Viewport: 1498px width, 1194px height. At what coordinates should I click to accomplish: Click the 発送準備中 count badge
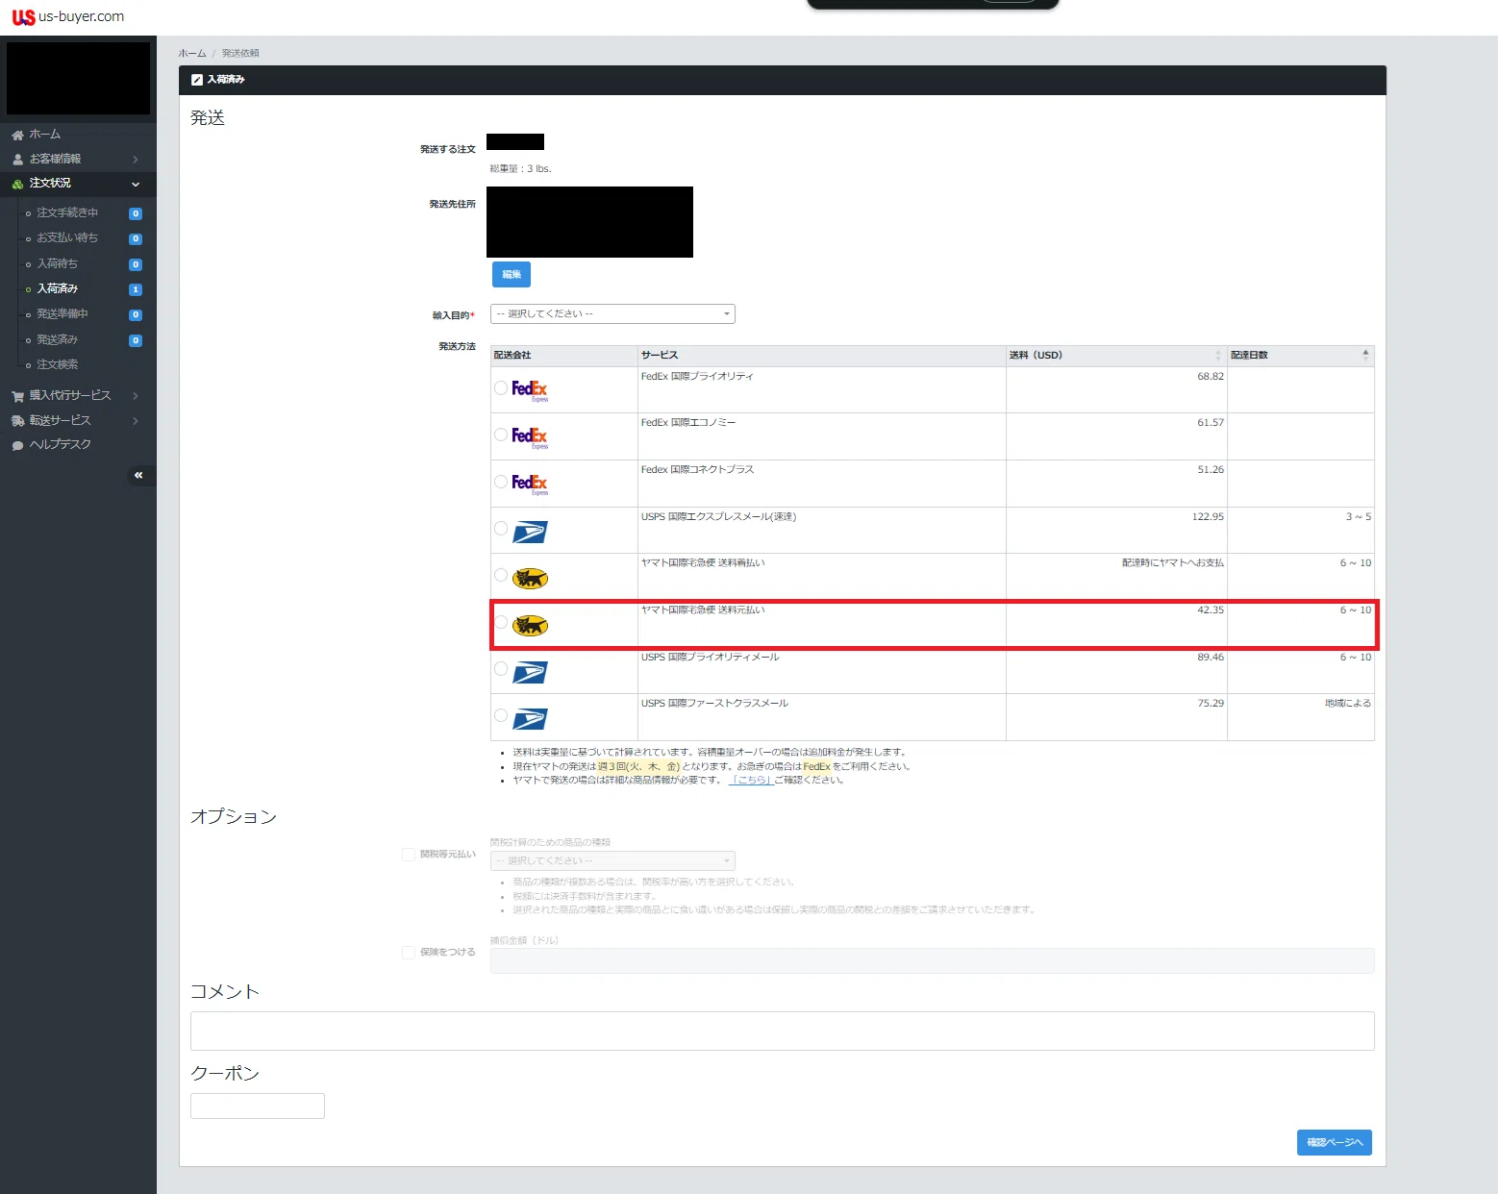click(136, 315)
